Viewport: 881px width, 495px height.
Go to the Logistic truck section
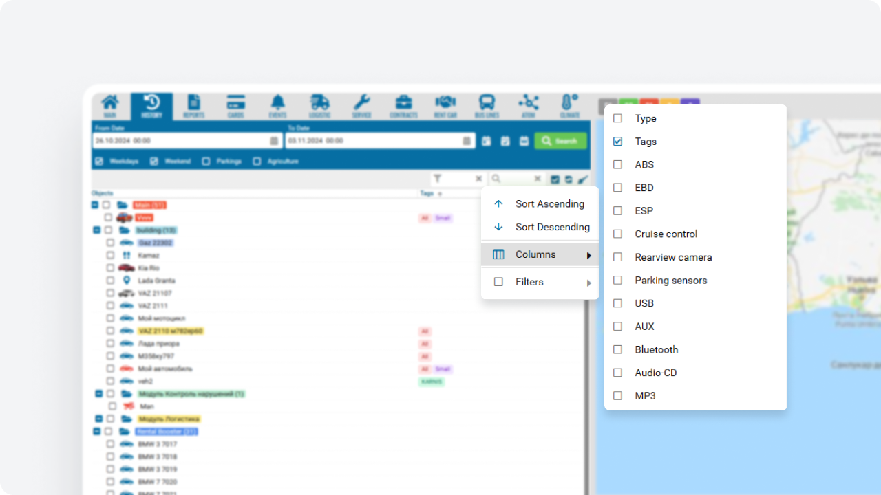click(x=319, y=106)
